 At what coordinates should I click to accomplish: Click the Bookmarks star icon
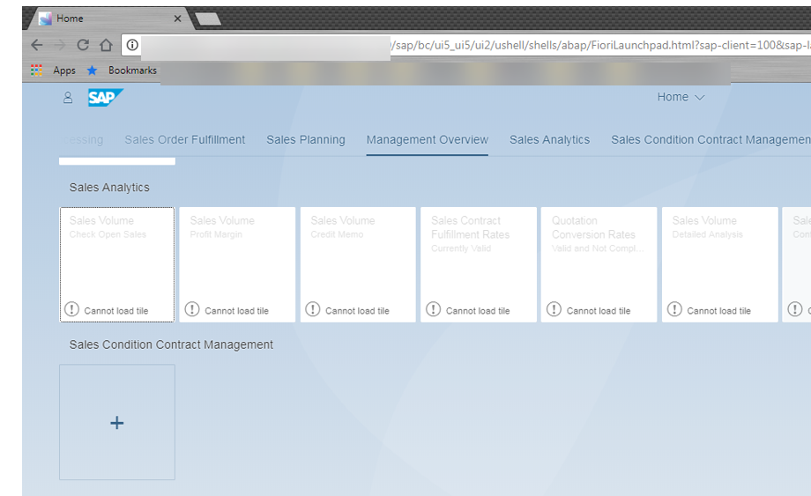coord(92,70)
